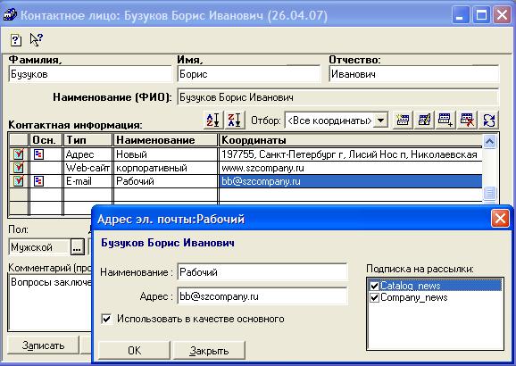Uncheck 'Использовать в качестве основного' checkbox
This screenshot has width=516, height=366.
coord(106,319)
